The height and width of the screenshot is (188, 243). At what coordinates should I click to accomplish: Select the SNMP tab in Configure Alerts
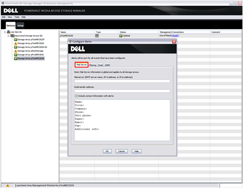tap(107, 65)
